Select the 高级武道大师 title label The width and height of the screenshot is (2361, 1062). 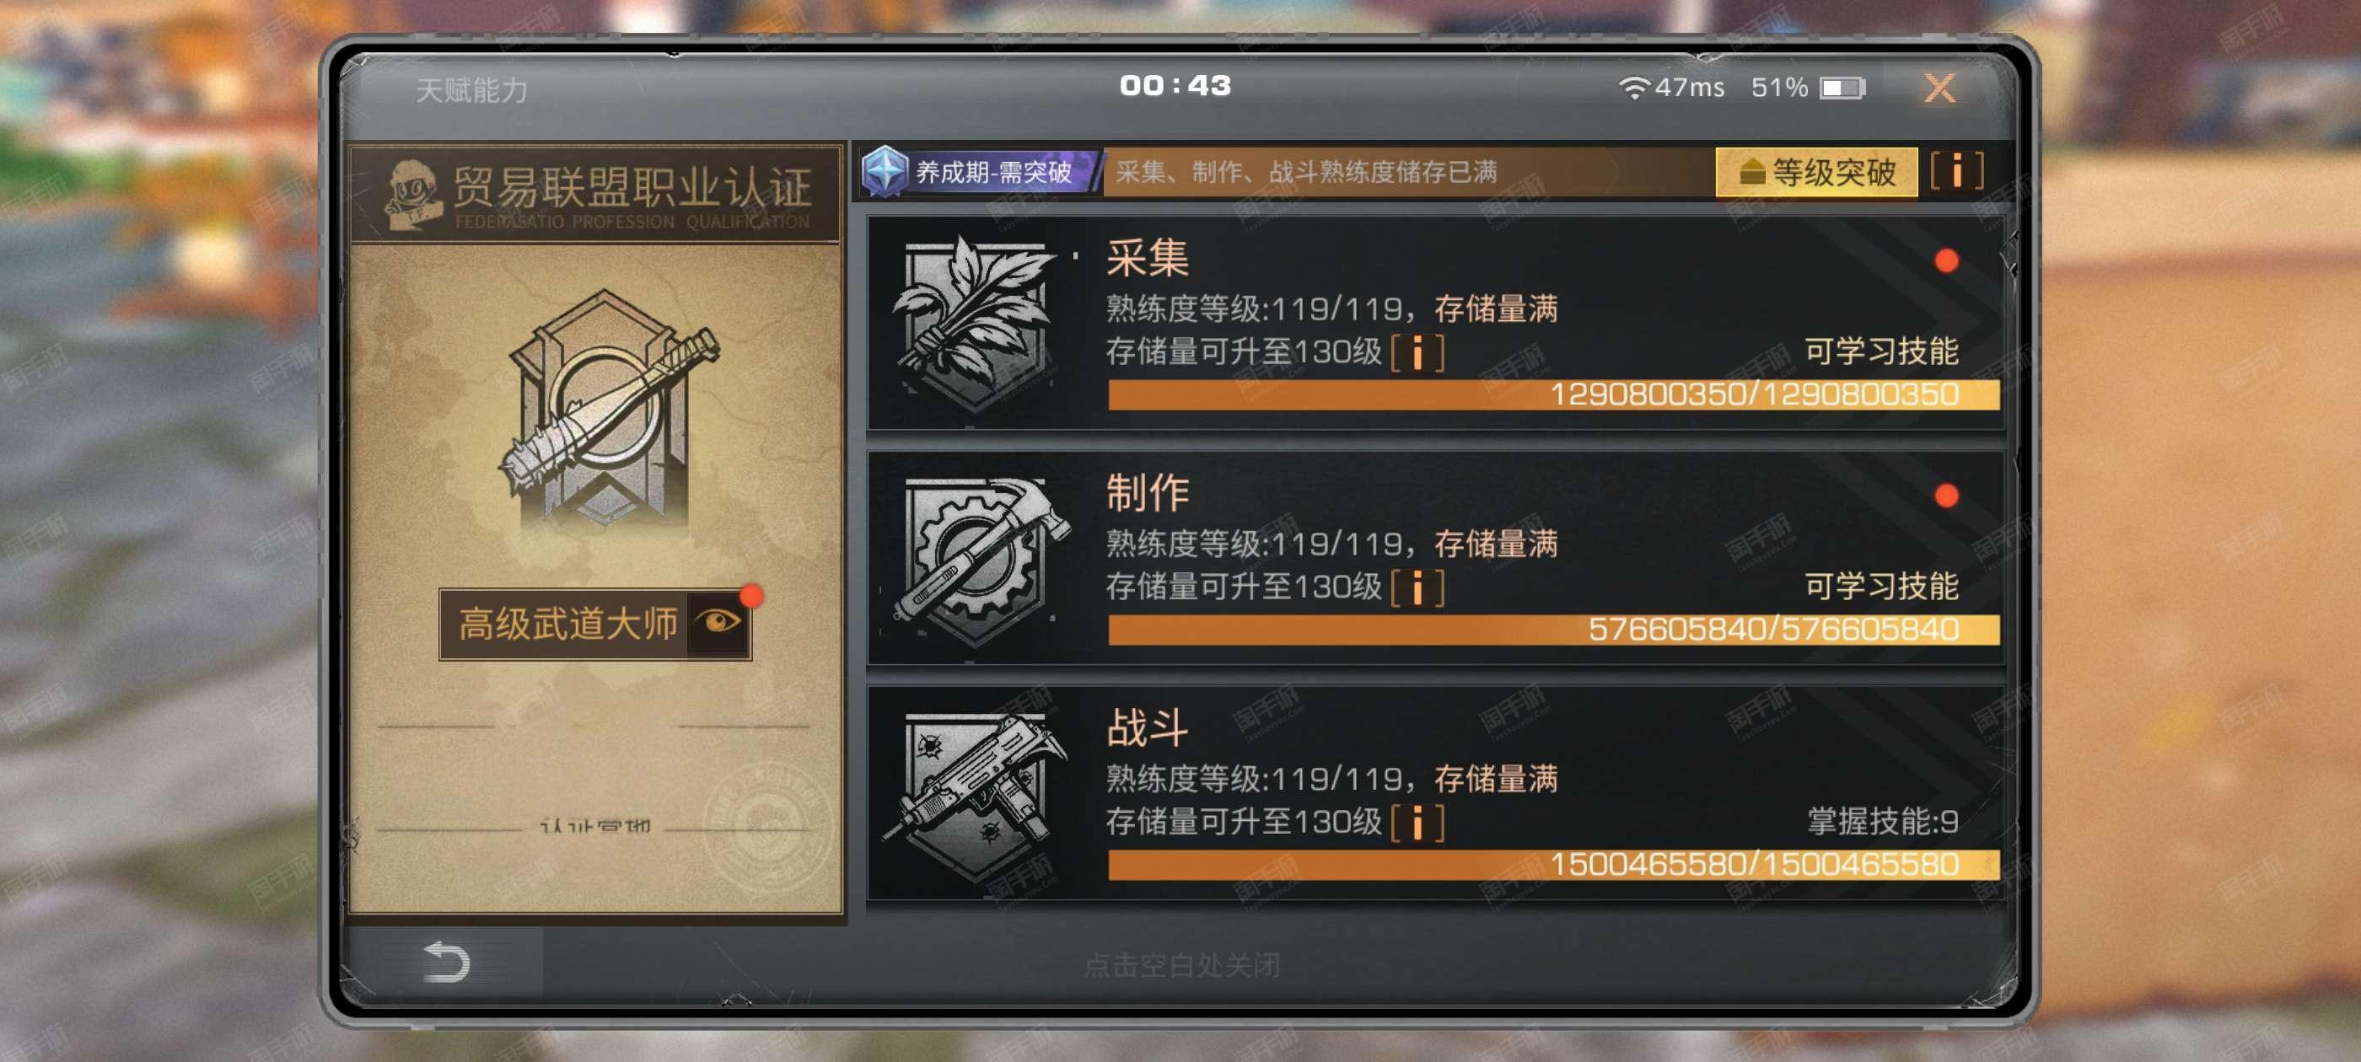(x=567, y=624)
